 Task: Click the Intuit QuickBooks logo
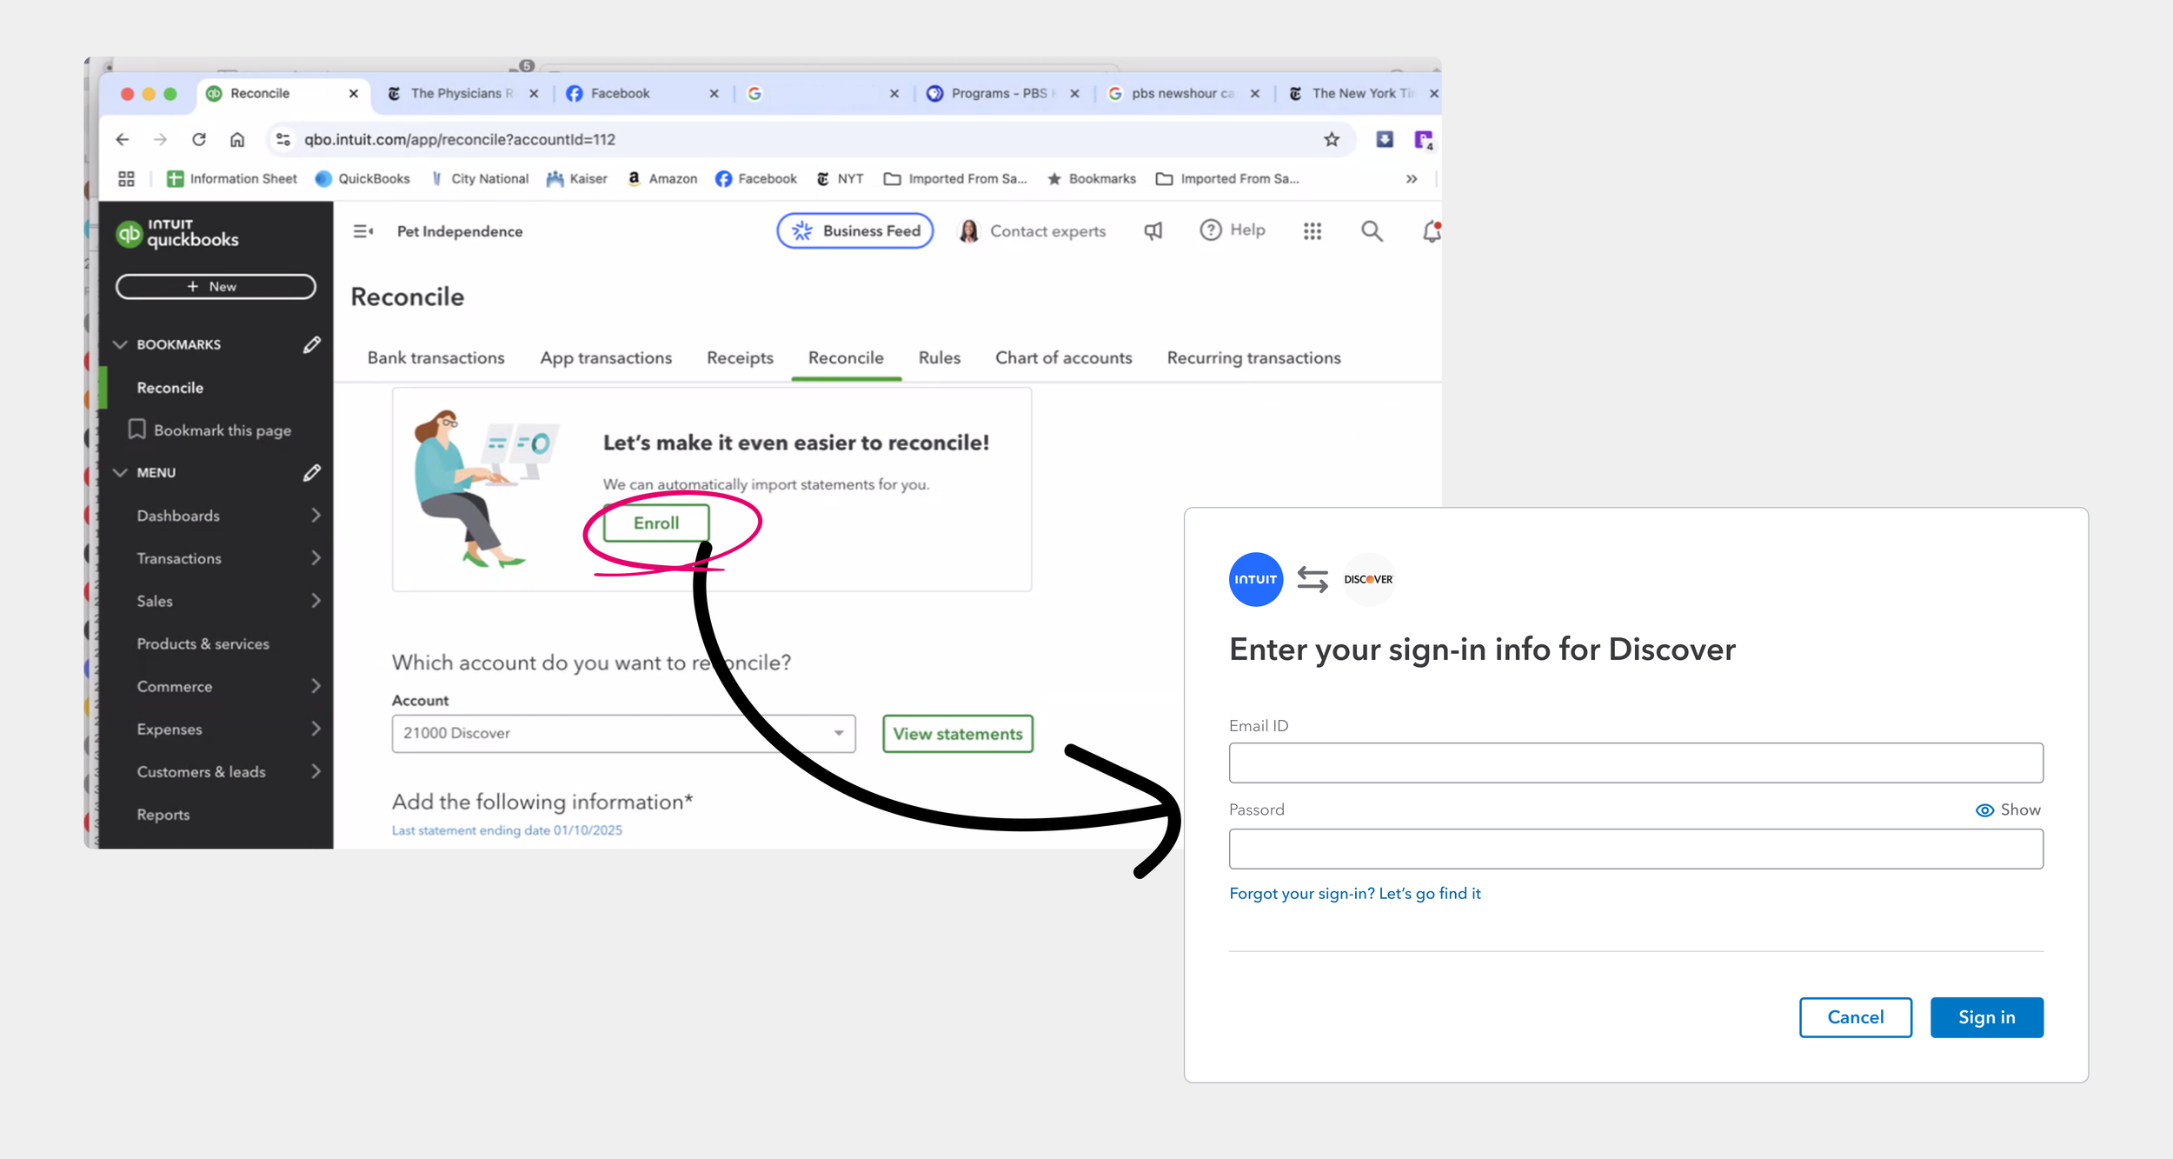pyautogui.click(x=177, y=233)
